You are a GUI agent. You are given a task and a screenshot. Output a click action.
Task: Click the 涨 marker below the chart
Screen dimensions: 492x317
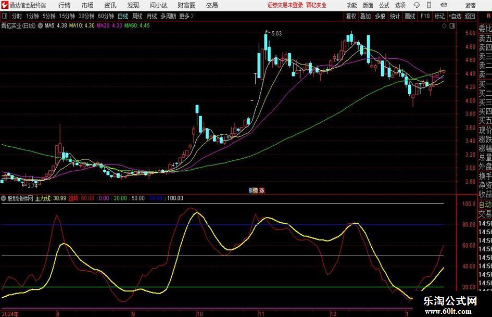[x=262, y=191]
